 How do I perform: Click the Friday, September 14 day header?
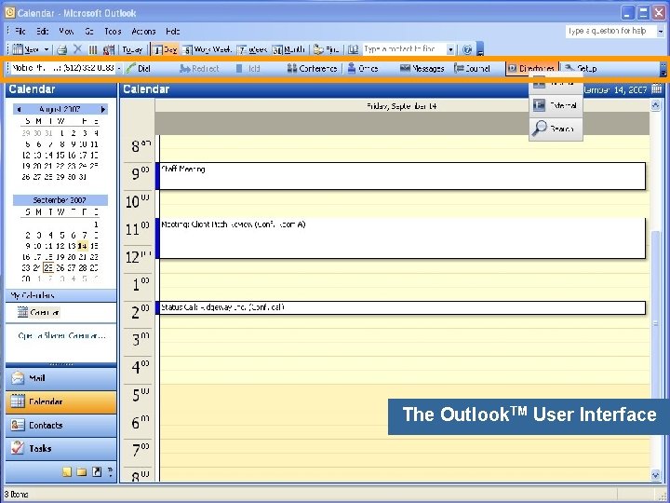[x=402, y=105]
